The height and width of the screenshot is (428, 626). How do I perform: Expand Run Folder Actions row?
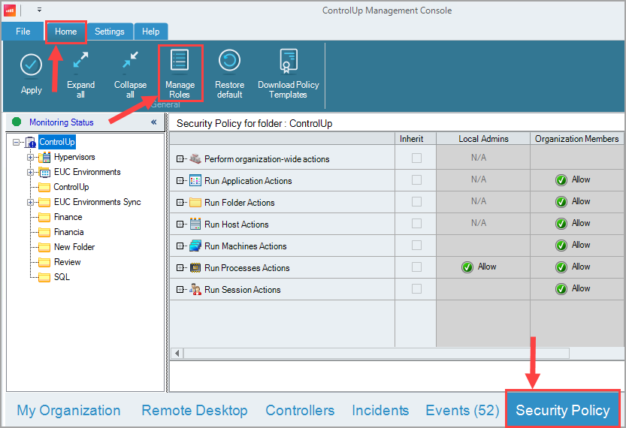pos(180,203)
